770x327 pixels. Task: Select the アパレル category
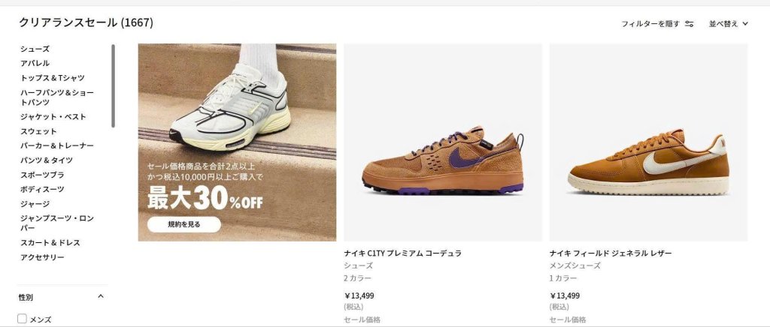35,63
